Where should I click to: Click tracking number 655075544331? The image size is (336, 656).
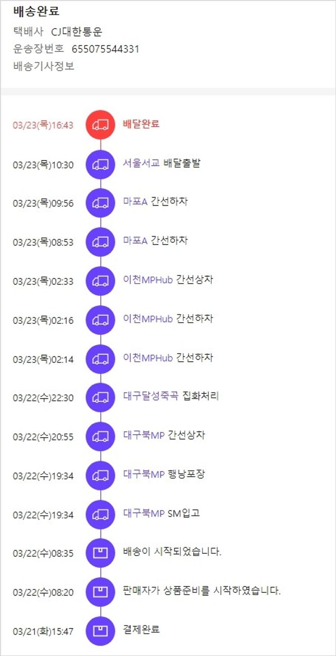tap(105, 49)
